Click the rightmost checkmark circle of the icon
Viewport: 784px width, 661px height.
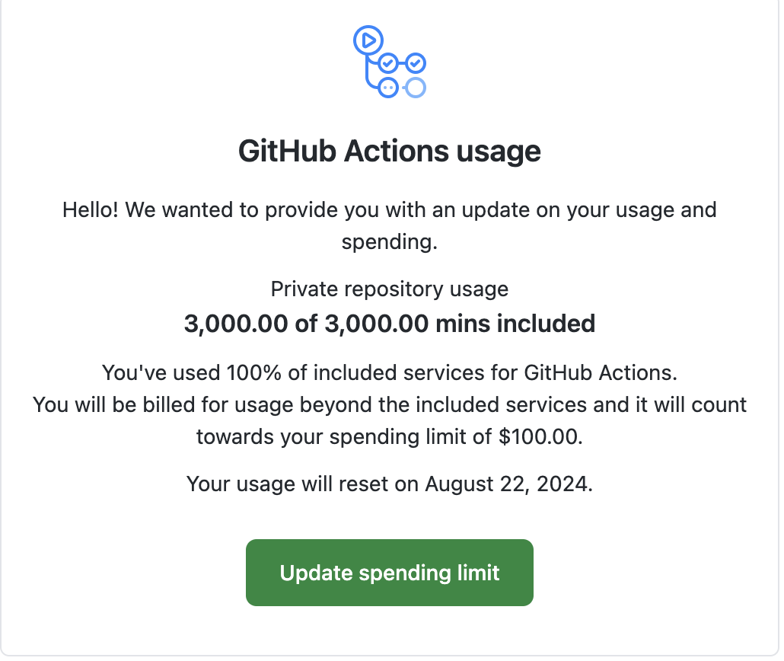(416, 62)
